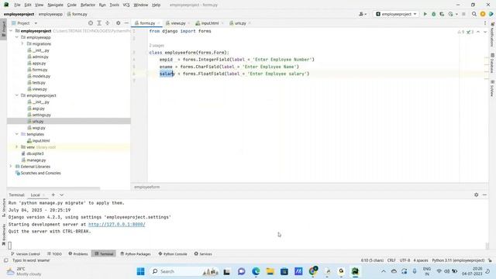Click Run with Coverage icon
The height and width of the screenshot is (279, 496).
pos(442,14)
